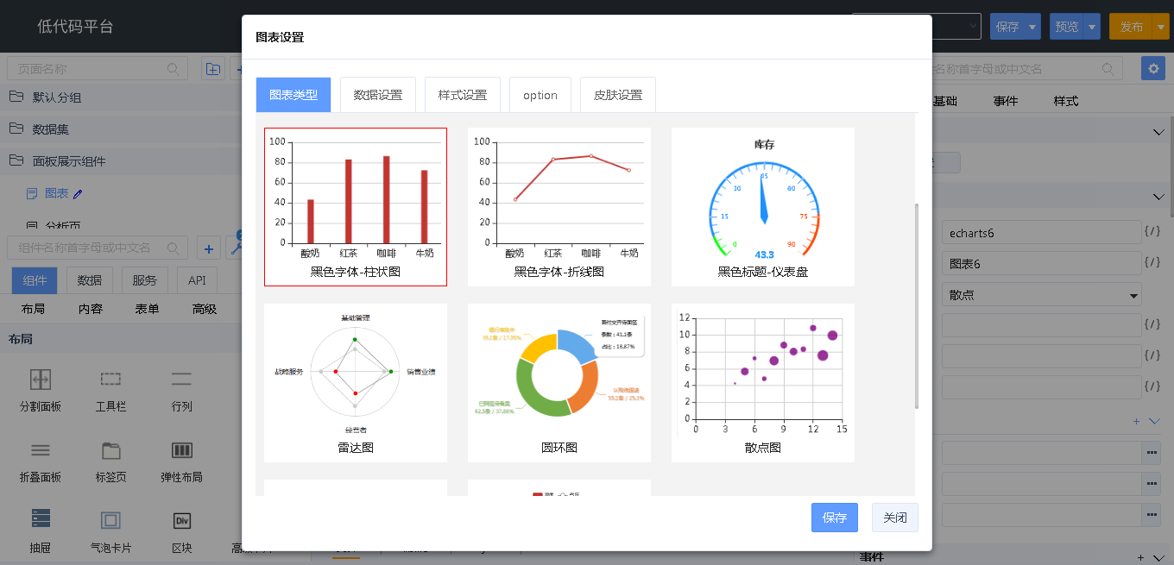The image size is (1174, 565).
Task: Select the 布局 component category
Action: coord(34,309)
